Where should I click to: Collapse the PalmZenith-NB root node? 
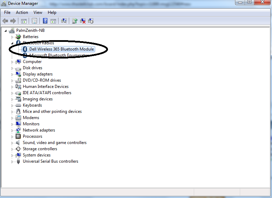pyautogui.click(x=6, y=31)
